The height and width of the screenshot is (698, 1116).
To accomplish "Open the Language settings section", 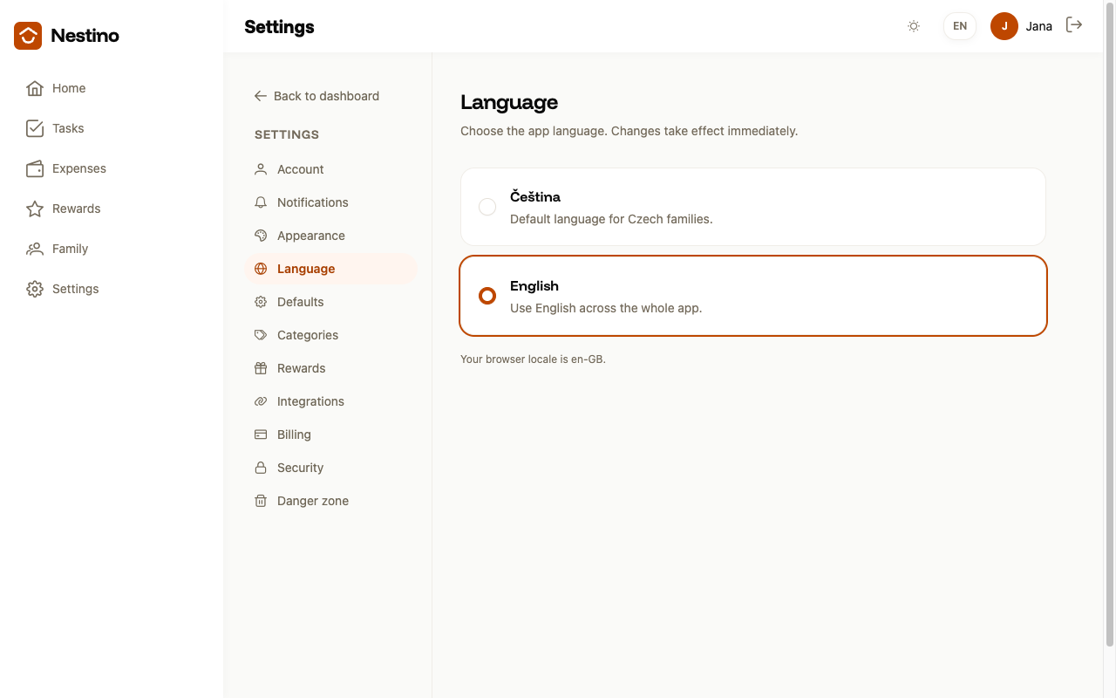I will (331, 269).
